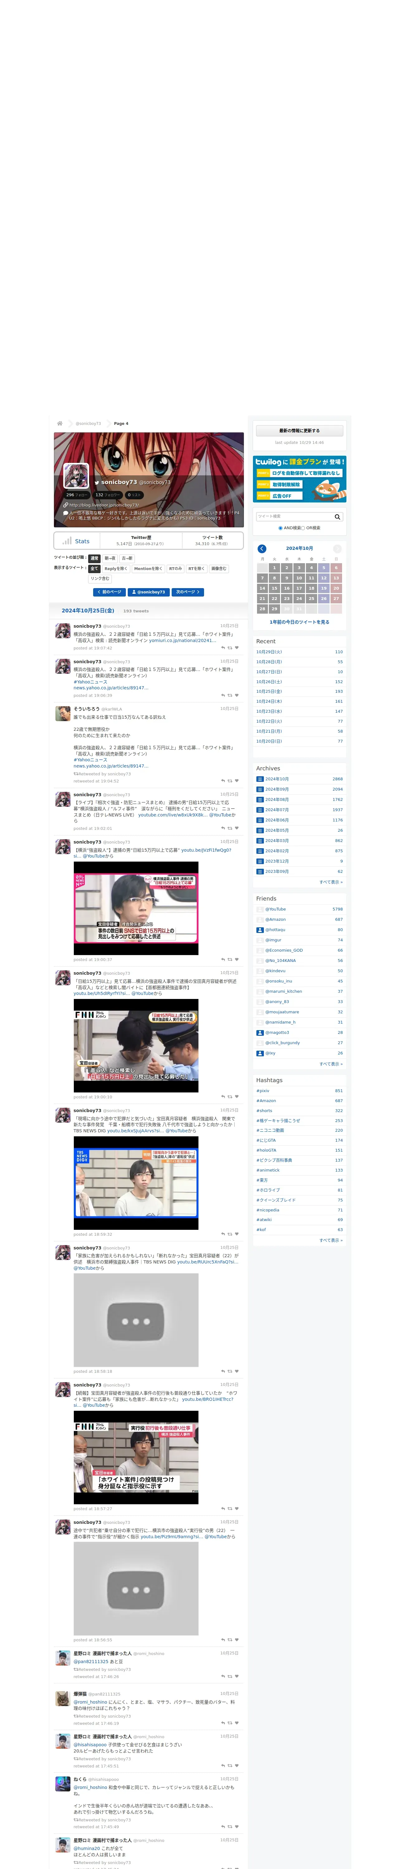Select day 25 in the October calendar
Screen dimensions: 400x1869
pos(312,599)
